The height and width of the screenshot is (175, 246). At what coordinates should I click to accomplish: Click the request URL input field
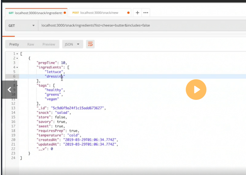click(x=138, y=25)
